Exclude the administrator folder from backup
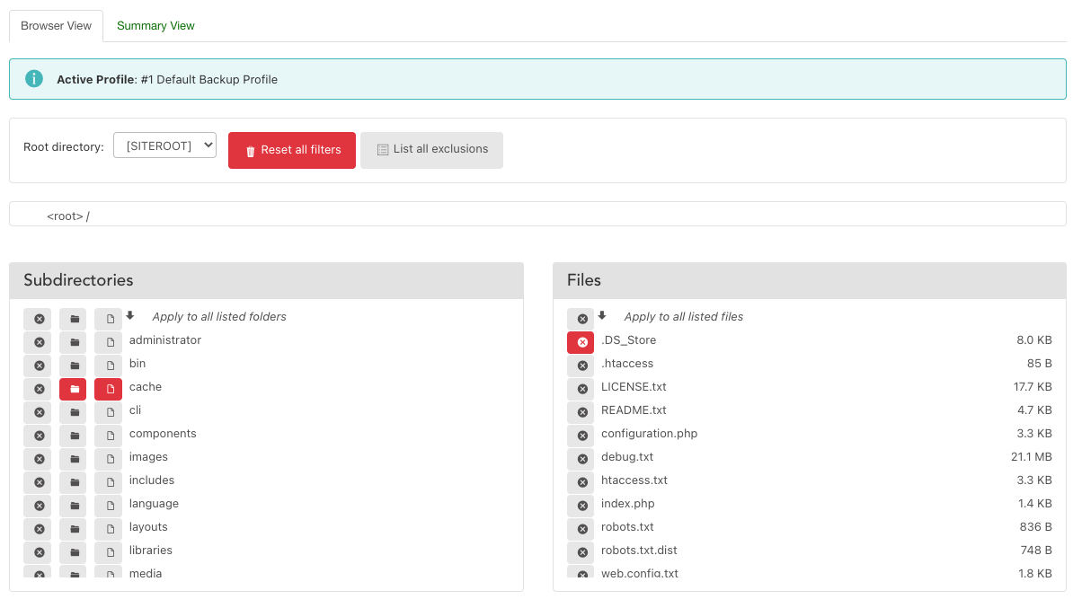1073x608 pixels. tap(39, 342)
